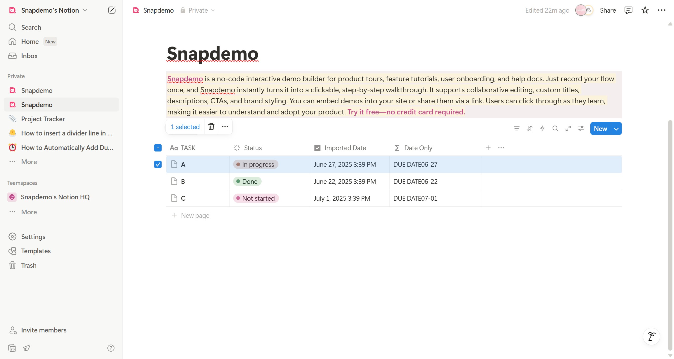Click the Snapdemo page title heading
This screenshot has width=674, height=359.
point(213,53)
